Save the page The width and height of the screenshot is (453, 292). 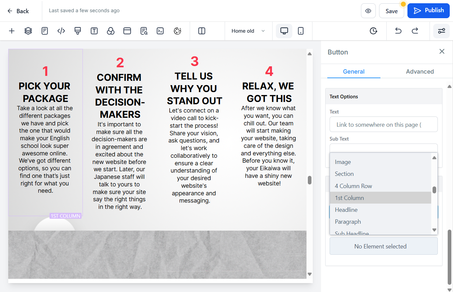(x=392, y=11)
